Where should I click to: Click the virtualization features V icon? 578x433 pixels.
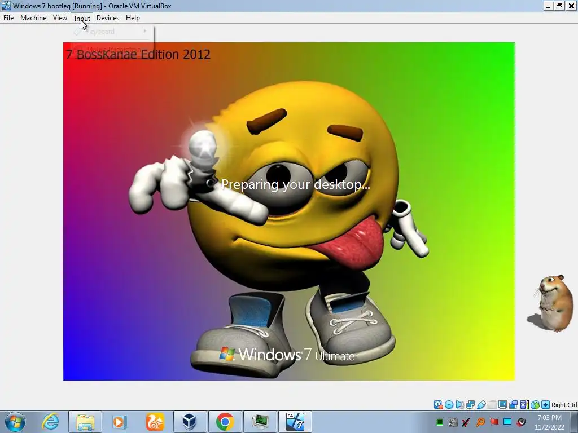(x=524, y=405)
